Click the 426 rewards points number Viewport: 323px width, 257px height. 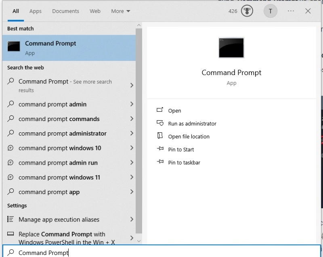(233, 11)
